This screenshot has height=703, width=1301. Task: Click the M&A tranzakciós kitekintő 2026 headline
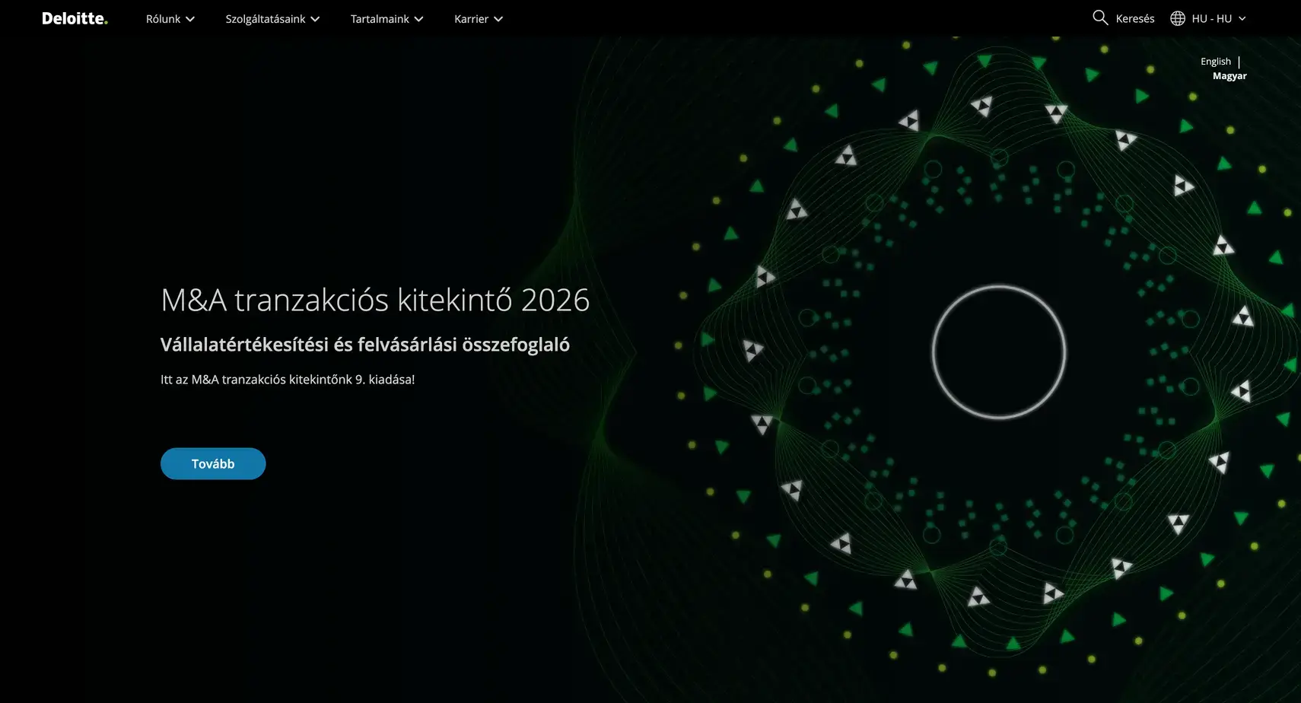pyautogui.click(x=375, y=300)
